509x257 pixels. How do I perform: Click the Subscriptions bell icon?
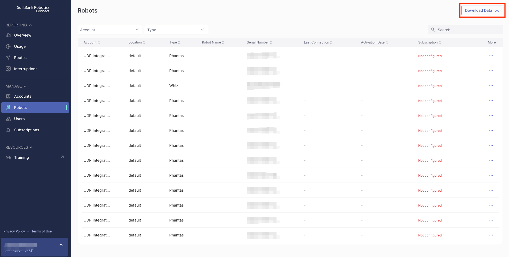click(8, 130)
